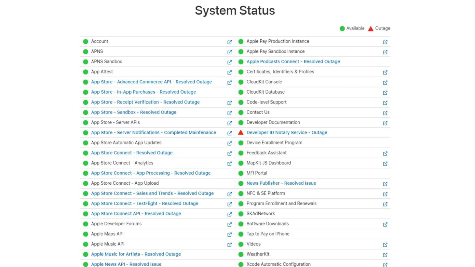This screenshot has width=475, height=267.
Task: Click the external link icon beside Apple Pay Sandbox Instance
Action: 385,52
